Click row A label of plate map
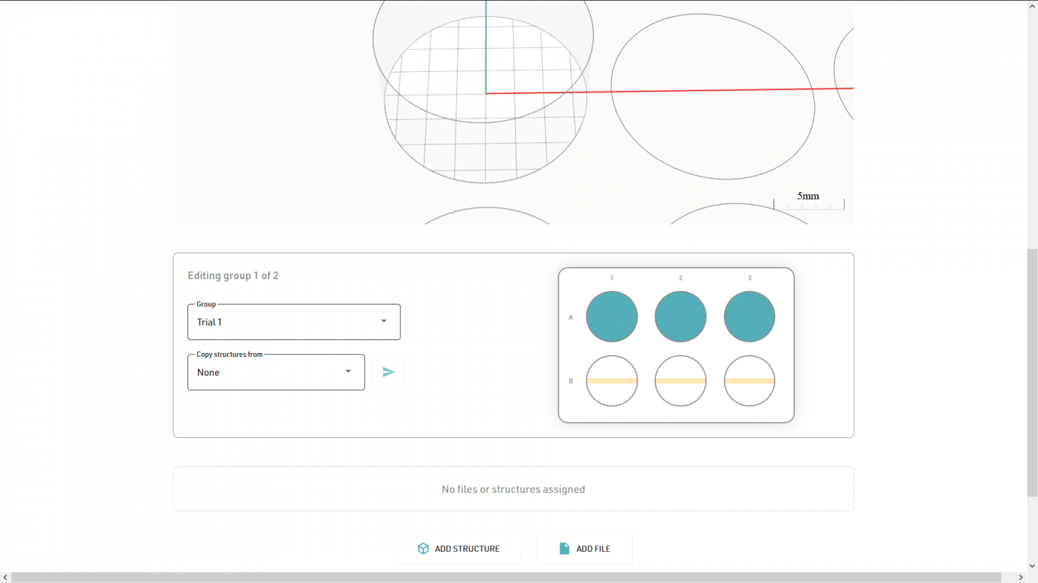The width and height of the screenshot is (1038, 583). click(571, 317)
